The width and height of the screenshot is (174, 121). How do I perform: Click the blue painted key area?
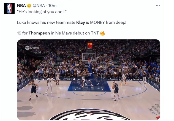pos(89,86)
